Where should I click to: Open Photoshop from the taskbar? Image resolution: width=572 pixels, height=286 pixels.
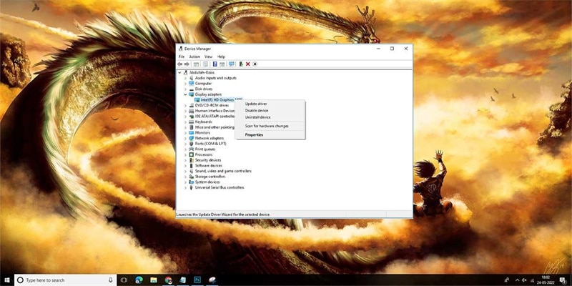197,280
